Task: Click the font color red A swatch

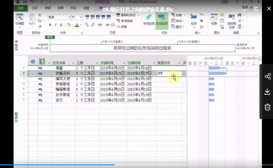Action: [x=77, y=25]
